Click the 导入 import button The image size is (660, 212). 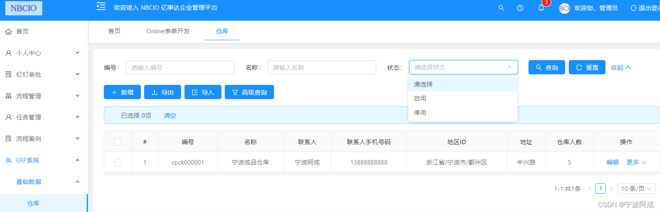[x=203, y=92]
